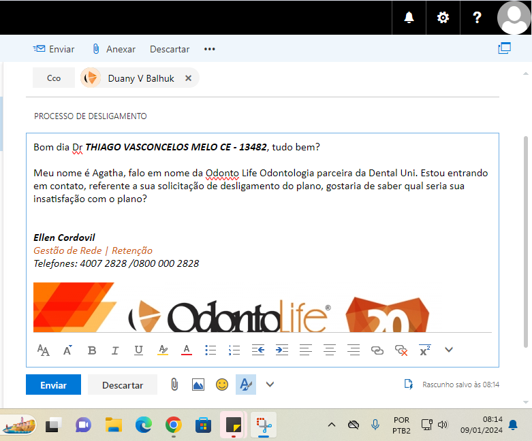The width and height of the screenshot is (532, 441).
Task: Click the microphone tray icon
Action: (x=375, y=425)
